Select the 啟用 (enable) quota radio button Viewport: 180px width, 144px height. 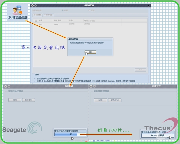(x=63, y=10)
